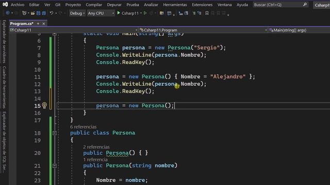Open the undo history dropdown arrow
This screenshot has width=330, height=185.
pyautogui.click(x=56, y=13)
